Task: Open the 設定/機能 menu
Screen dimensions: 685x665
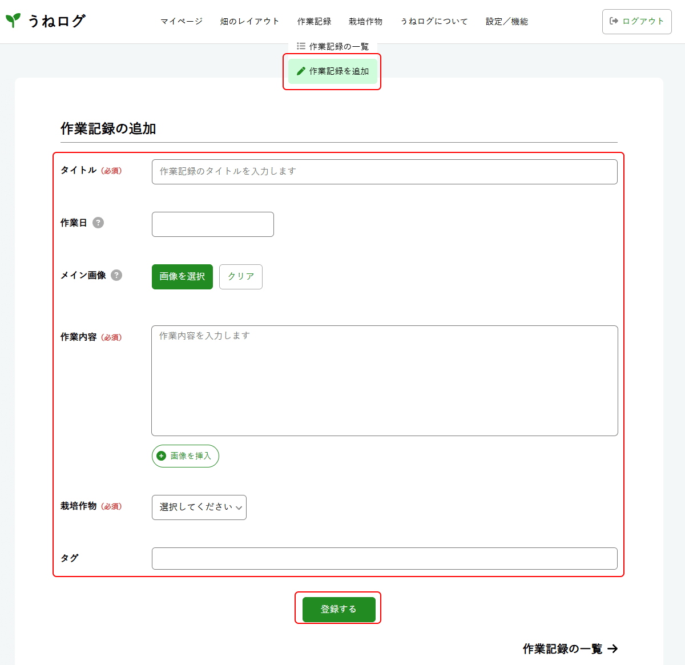Action: click(507, 22)
